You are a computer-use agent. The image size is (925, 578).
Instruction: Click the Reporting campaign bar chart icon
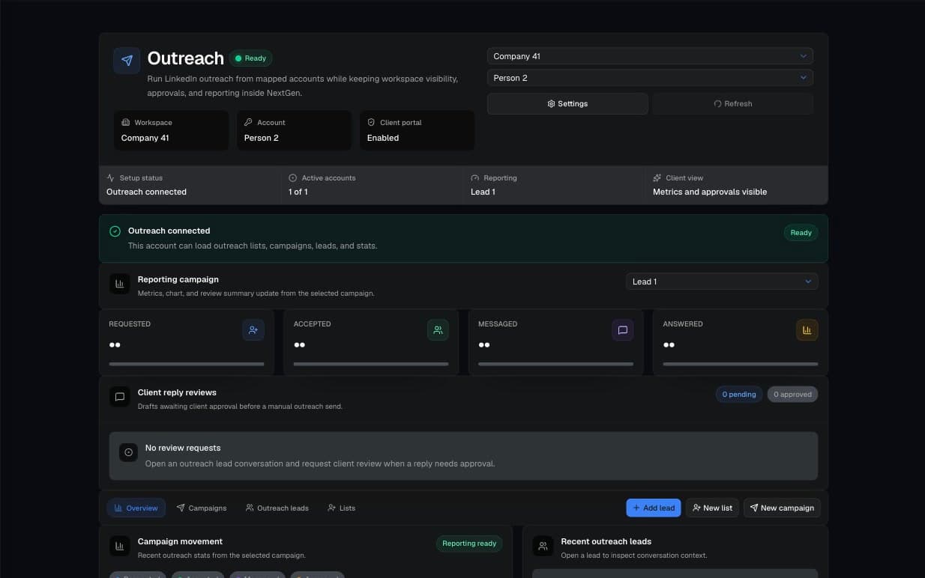tap(120, 284)
